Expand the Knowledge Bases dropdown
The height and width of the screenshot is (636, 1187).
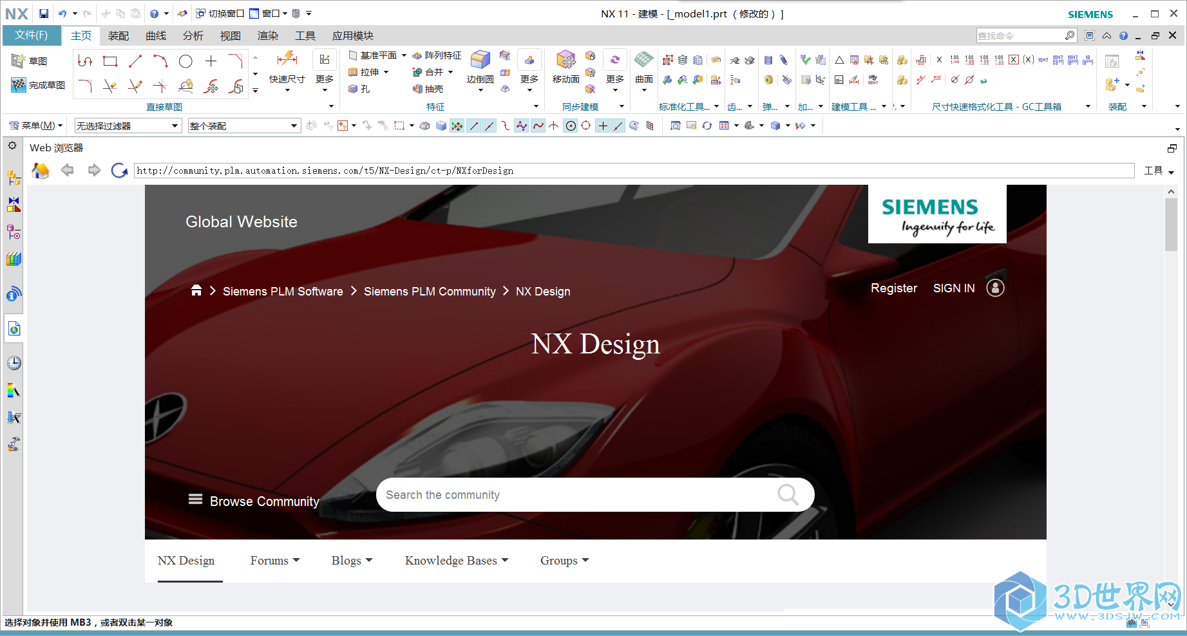pyautogui.click(x=457, y=561)
